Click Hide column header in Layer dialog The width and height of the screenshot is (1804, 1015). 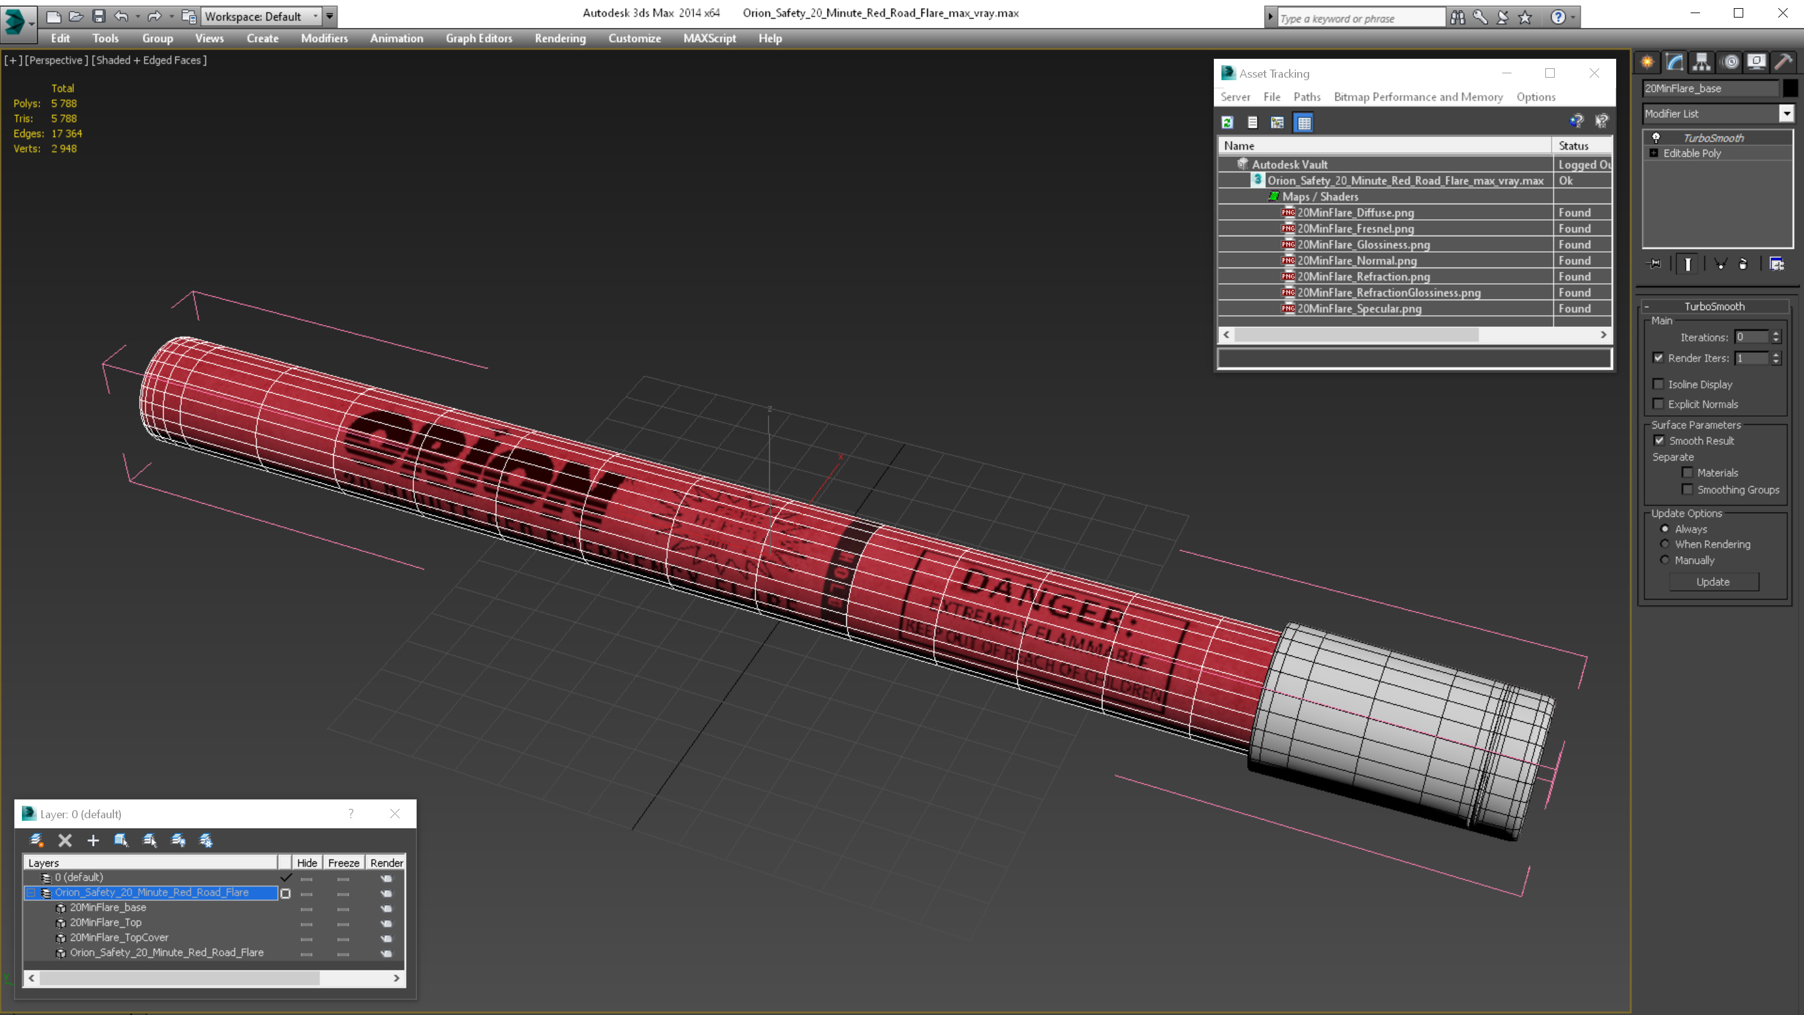coord(307,863)
